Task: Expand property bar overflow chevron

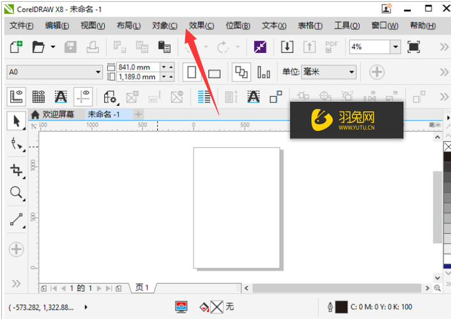Action: (x=444, y=72)
